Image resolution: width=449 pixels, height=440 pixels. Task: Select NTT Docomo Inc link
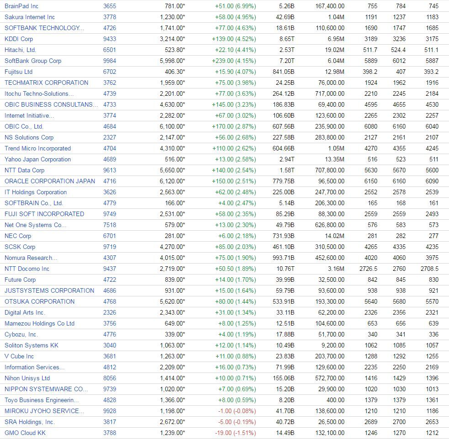point(27,269)
